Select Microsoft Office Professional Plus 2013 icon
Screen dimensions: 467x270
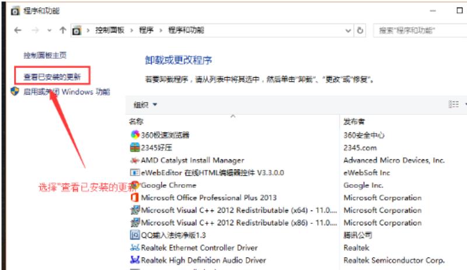click(135, 197)
